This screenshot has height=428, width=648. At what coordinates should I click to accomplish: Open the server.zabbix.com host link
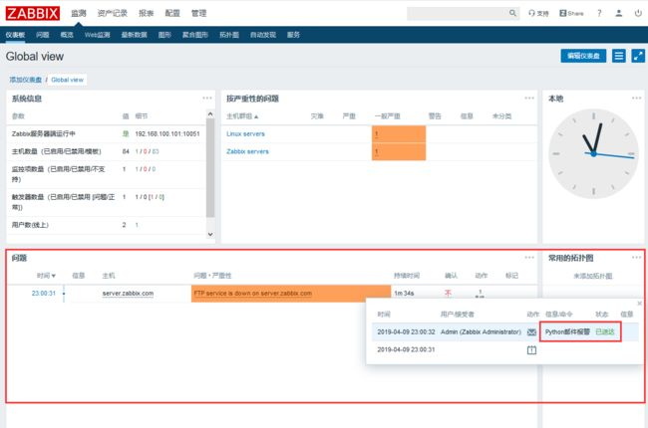(x=128, y=293)
